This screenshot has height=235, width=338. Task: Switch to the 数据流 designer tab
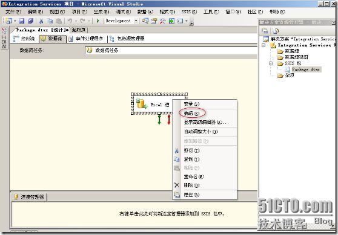(x=52, y=39)
